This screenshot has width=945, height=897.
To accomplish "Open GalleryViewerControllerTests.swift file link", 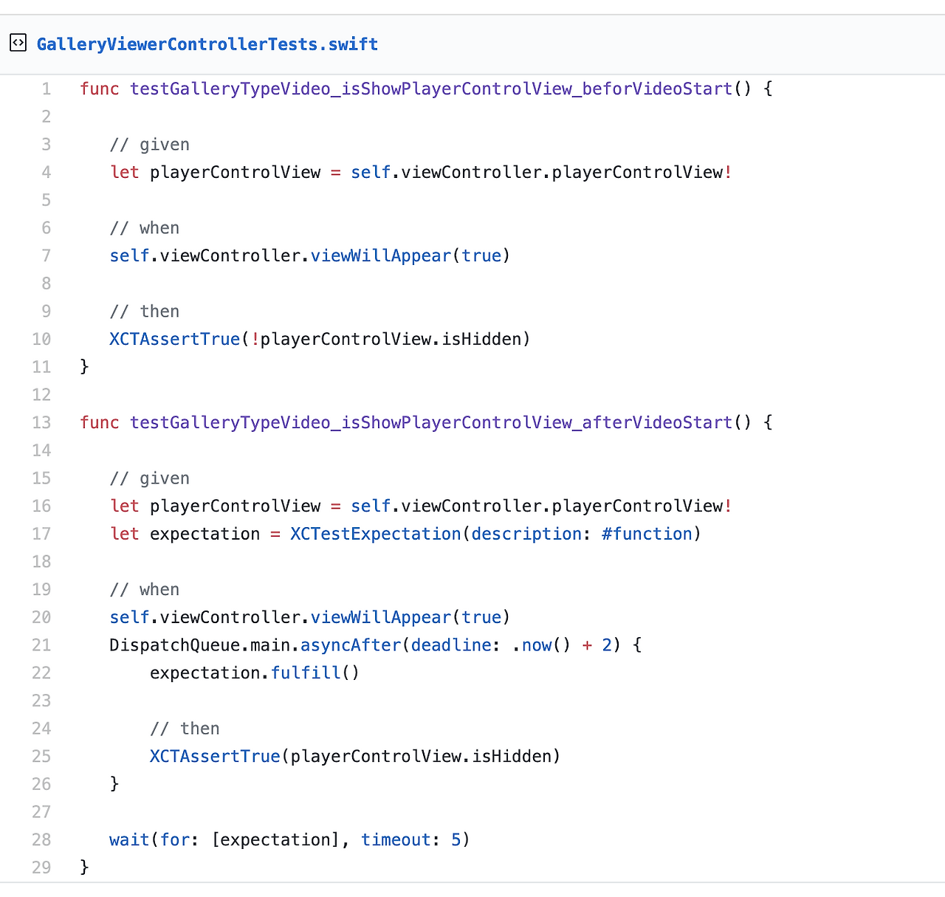I will [207, 44].
